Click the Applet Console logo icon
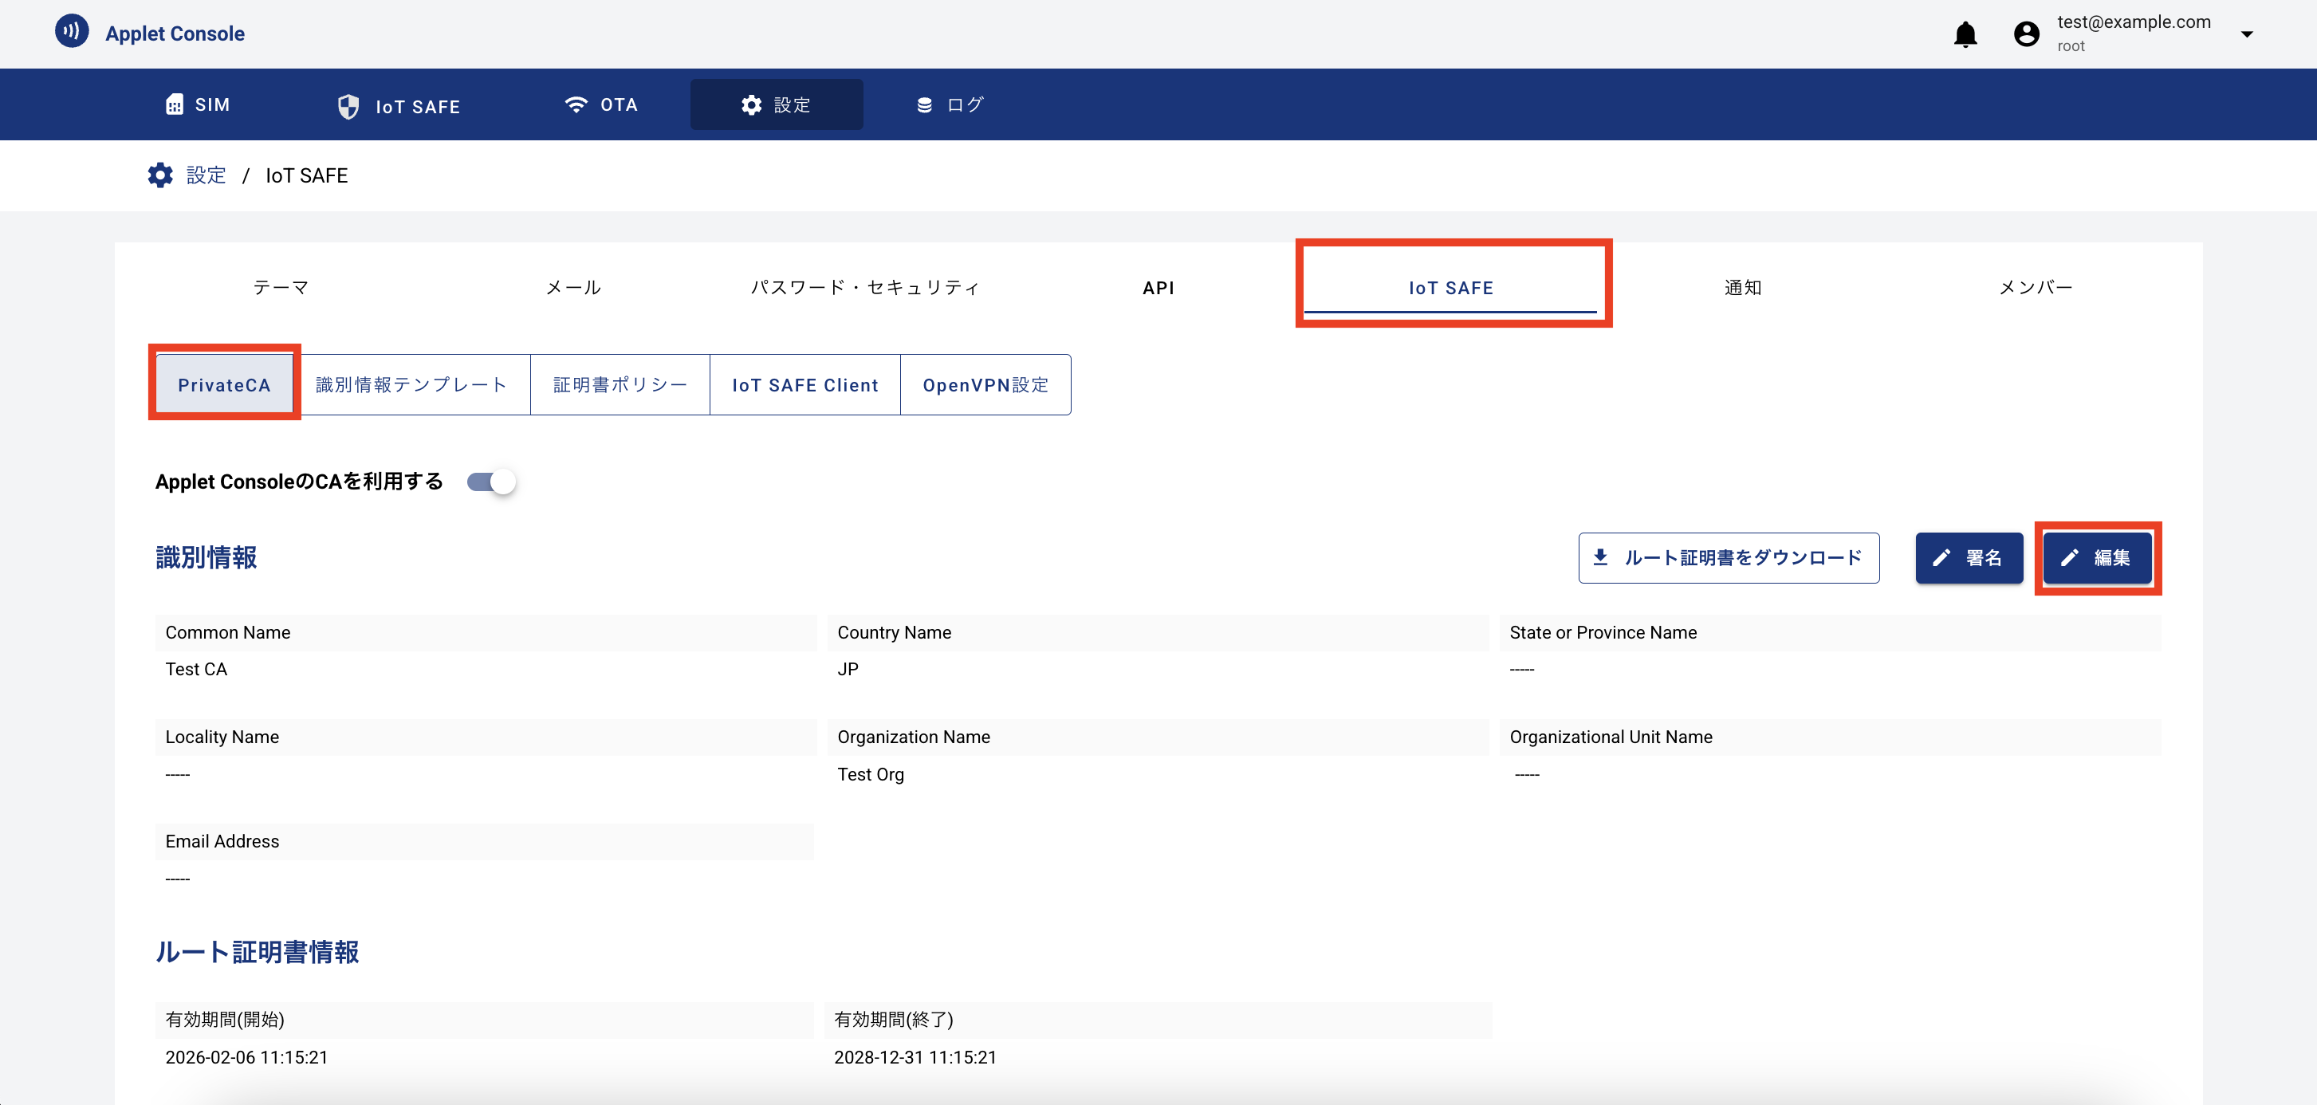2317x1105 pixels. tap(72, 31)
